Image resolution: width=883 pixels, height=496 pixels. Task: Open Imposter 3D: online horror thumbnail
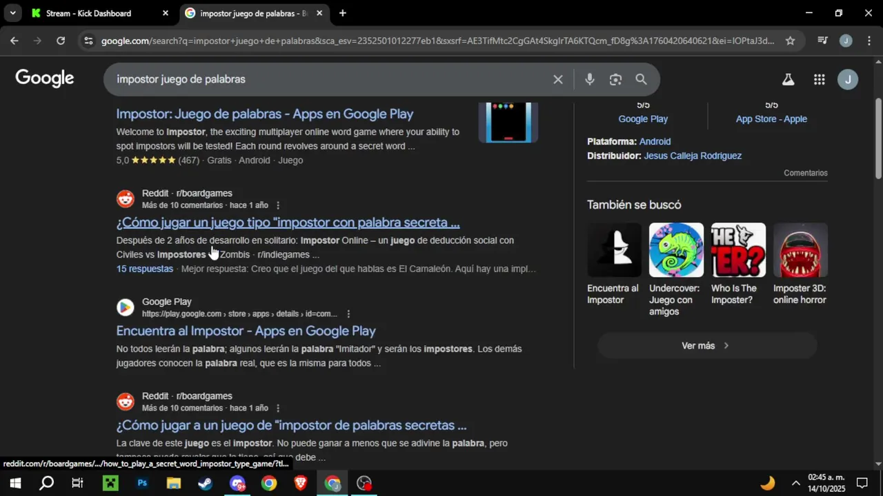[800, 249]
